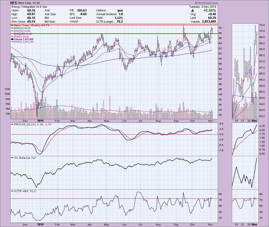The height and width of the screenshot is (227, 269).
Task: Click the On Balance Vol indicator label
Action: (23, 158)
